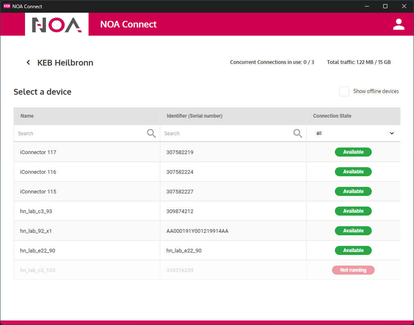Enable the Show offline devices checkbox
This screenshot has width=414, height=325.
pos(344,91)
